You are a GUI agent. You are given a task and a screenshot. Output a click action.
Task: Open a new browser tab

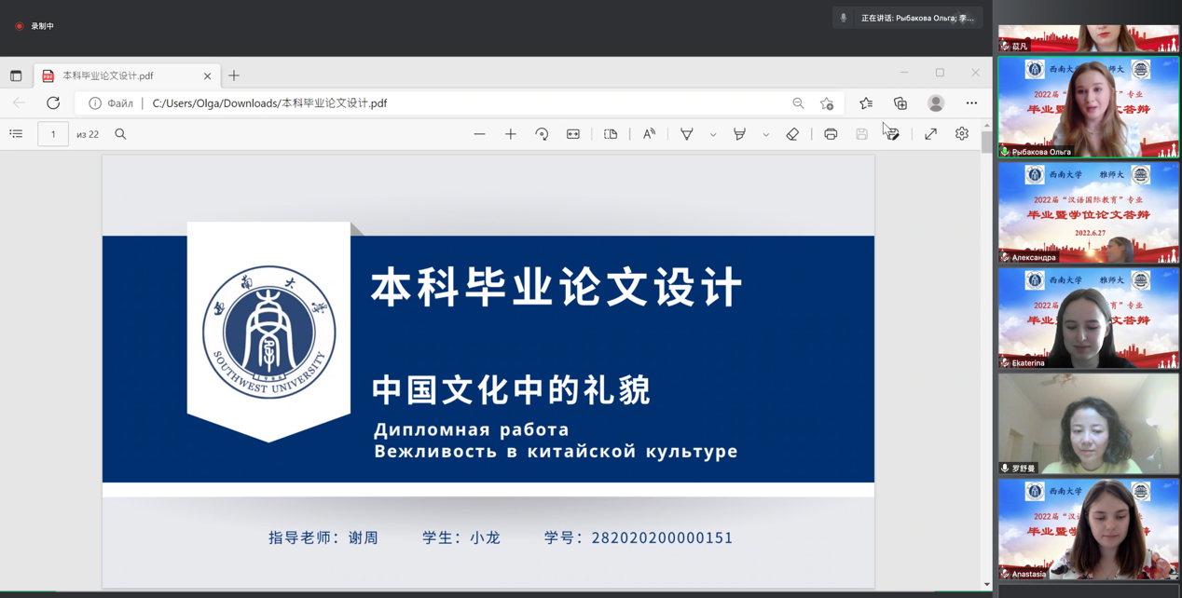coord(234,75)
